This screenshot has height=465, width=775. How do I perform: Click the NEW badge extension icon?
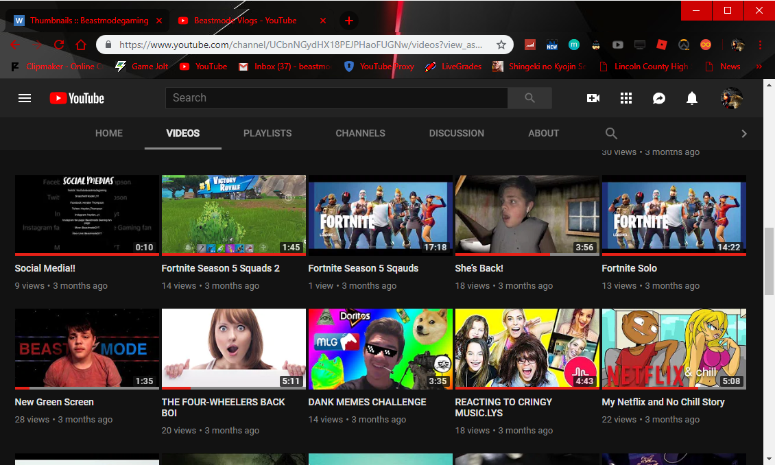tap(552, 45)
